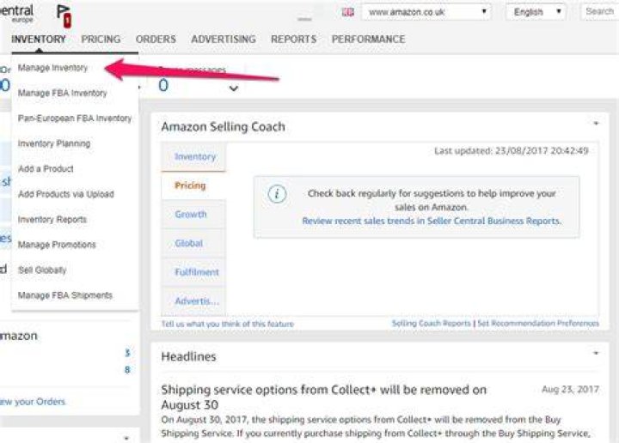
Task: Open the www.amazon.co.uk marketplace dropdown
Action: click(x=426, y=12)
